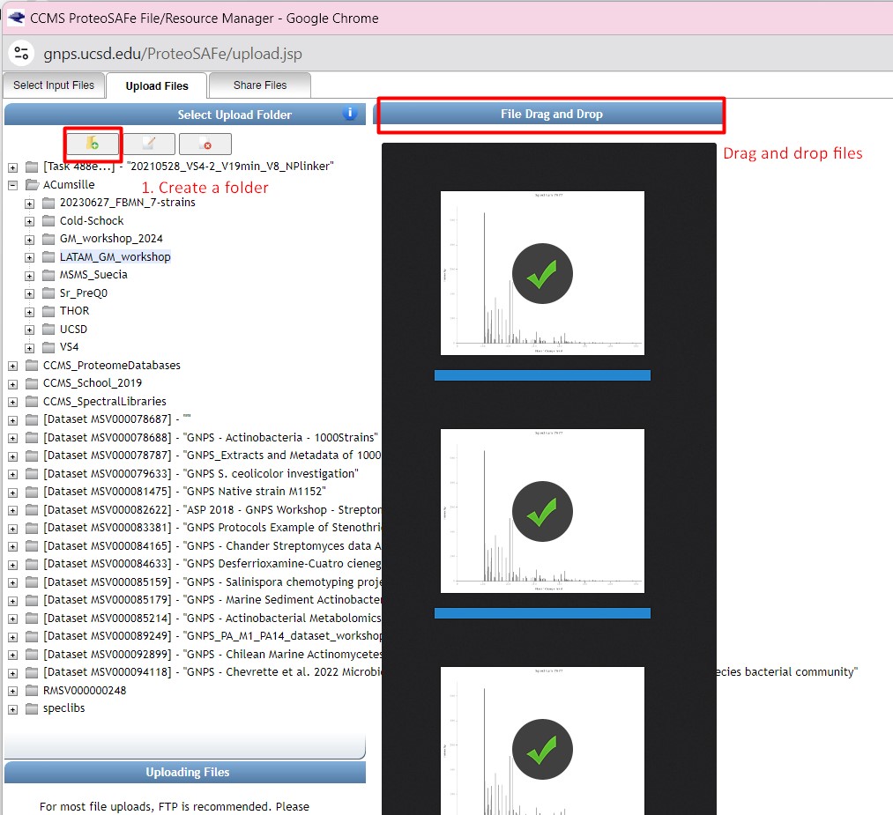Expand the VS4 subfolder
The width and height of the screenshot is (893, 815).
(x=29, y=347)
